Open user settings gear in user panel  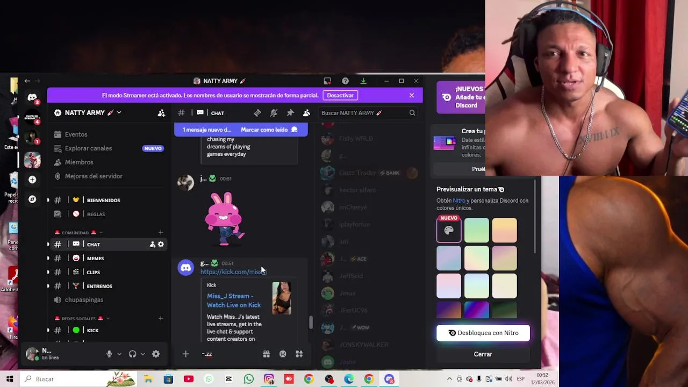156,354
